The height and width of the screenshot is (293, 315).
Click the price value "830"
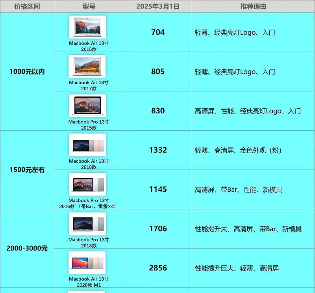(x=158, y=111)
